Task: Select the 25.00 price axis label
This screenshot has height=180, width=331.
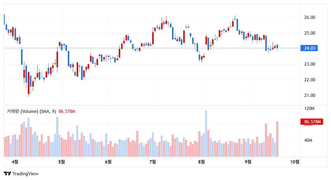Action: 310,33
